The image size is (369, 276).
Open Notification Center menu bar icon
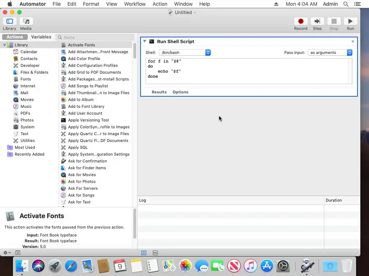point(357,4)
